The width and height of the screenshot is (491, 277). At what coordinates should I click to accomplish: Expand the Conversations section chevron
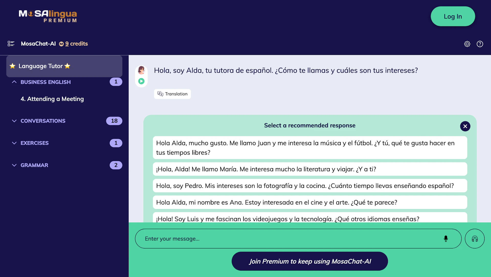pyautogui.click(x=14, y=121)
